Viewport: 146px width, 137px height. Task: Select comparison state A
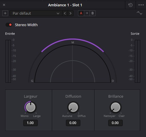pyautogui.click(x=81, y=13)
